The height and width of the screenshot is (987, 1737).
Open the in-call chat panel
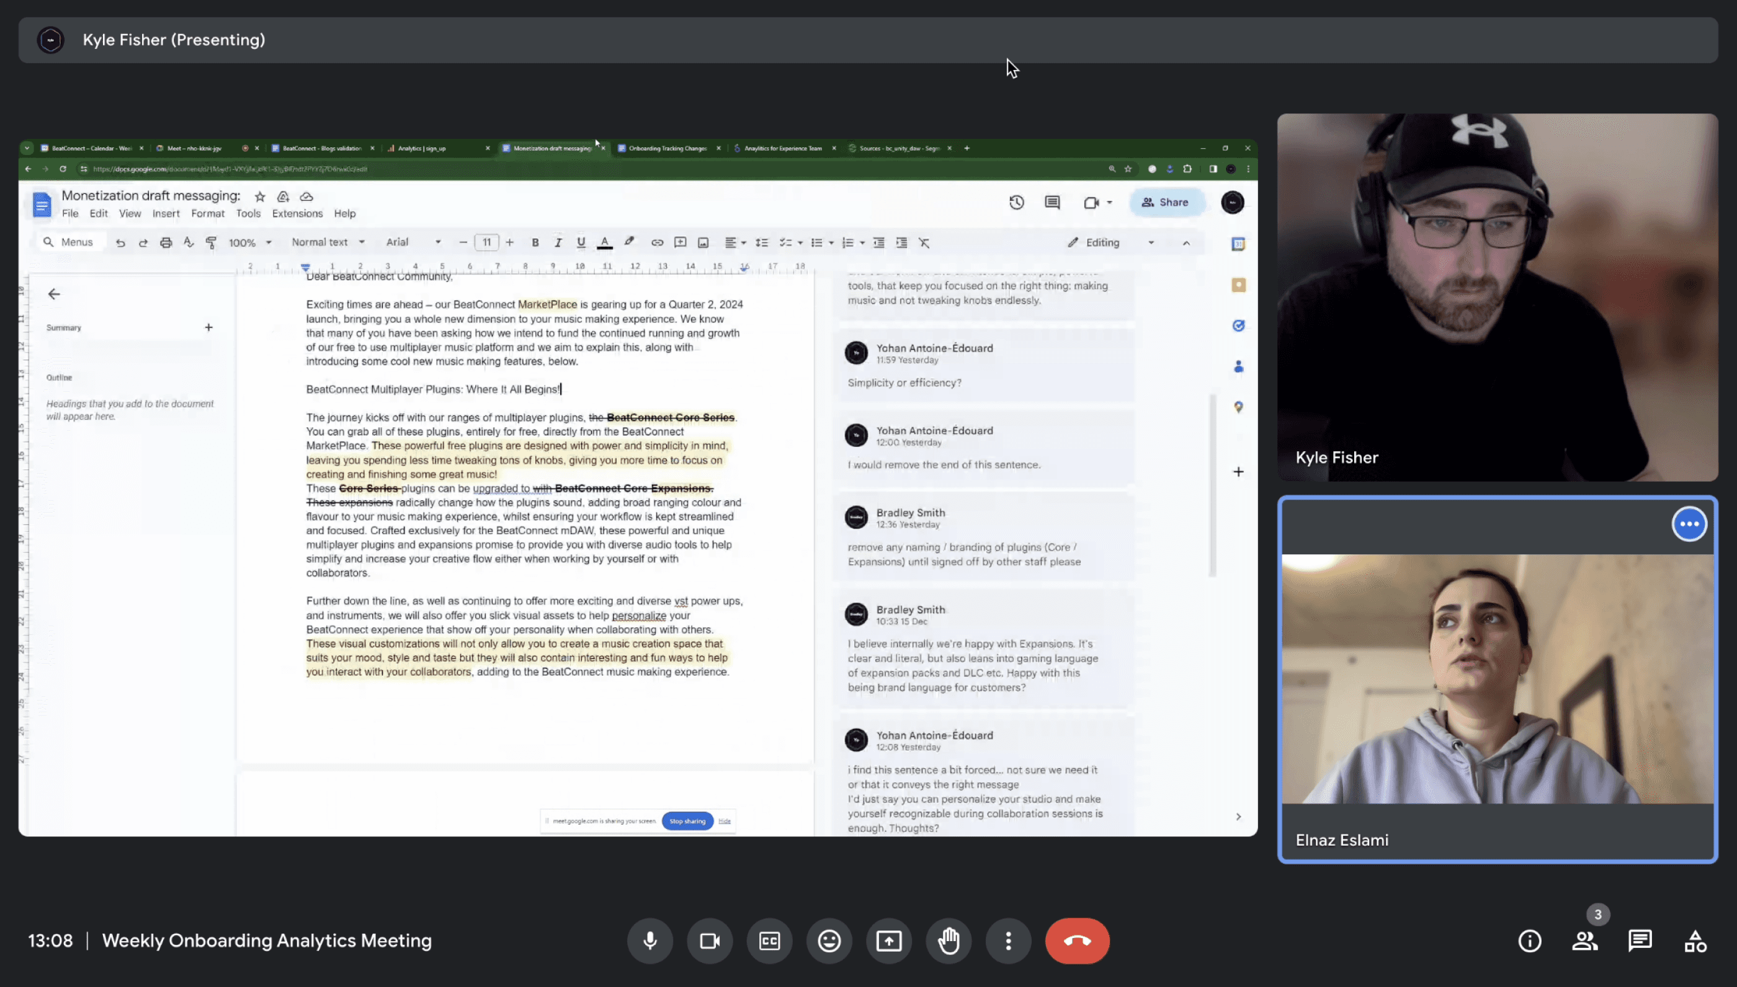pos(1640,941)
